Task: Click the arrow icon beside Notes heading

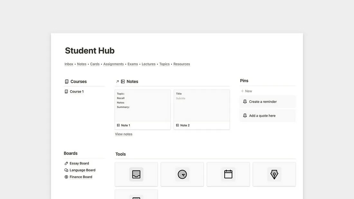Action: pos(117,81)
